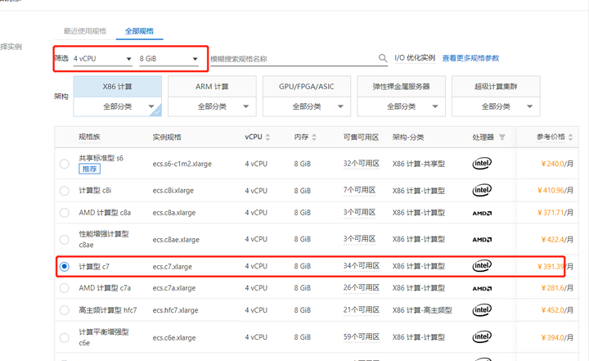Click ecs.hfc7.xlarge instance name
Viewport: 589px width, 361px height.
click(x=175, y=310)
